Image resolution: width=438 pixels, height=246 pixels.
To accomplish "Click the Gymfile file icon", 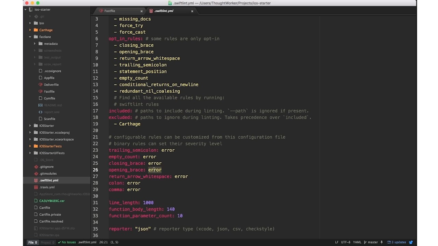I will point(40,98).
